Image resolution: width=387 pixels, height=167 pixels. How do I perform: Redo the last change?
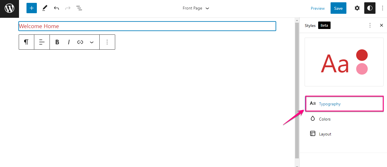(68, 8)
